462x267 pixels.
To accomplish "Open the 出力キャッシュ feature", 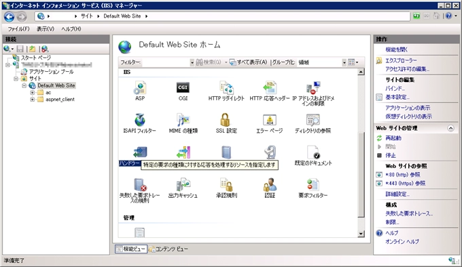I will (183, 188).
